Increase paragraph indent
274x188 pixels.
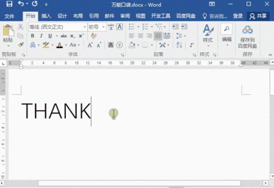184,27
